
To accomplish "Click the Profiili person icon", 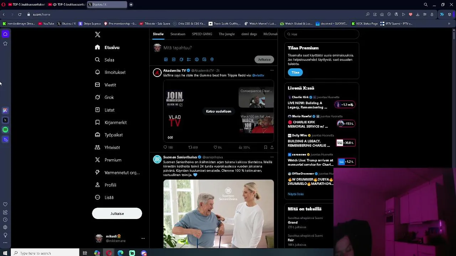I will pos(97,185).
